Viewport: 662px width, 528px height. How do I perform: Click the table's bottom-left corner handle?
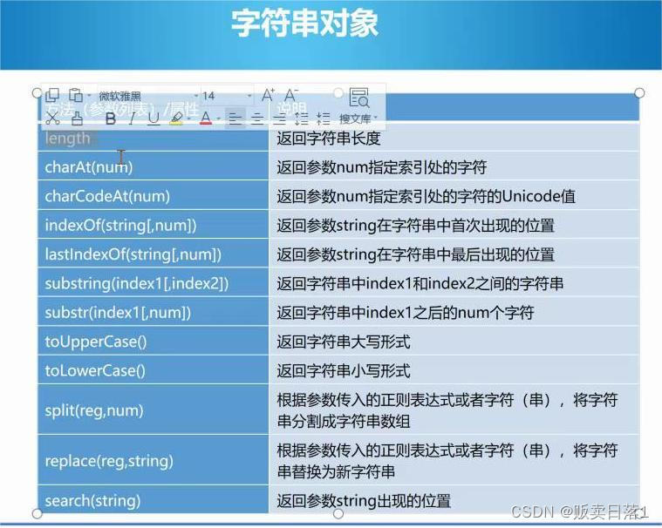[x=38, y=513]
